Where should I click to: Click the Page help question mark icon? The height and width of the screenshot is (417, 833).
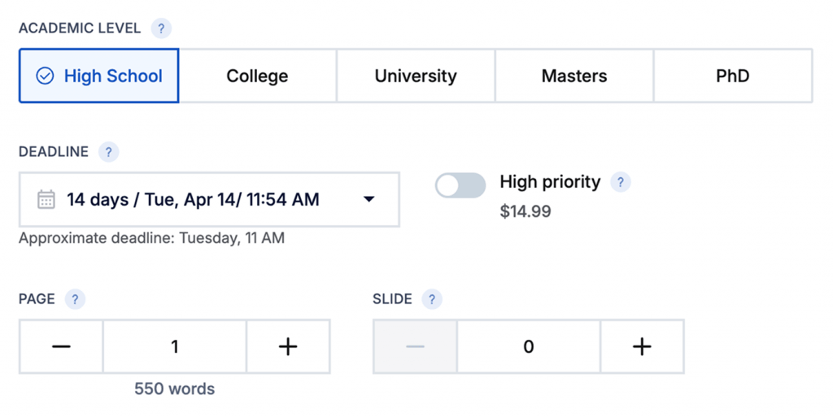tap(75, 299)
